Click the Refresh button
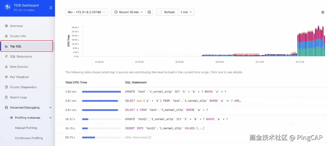This screenshot has height=146, width=327. [x=167, y=12]
